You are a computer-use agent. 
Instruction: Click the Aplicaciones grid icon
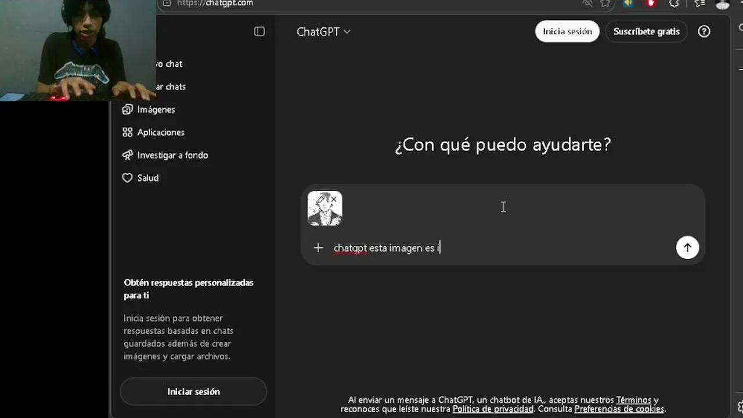click(x=127, y=132)
